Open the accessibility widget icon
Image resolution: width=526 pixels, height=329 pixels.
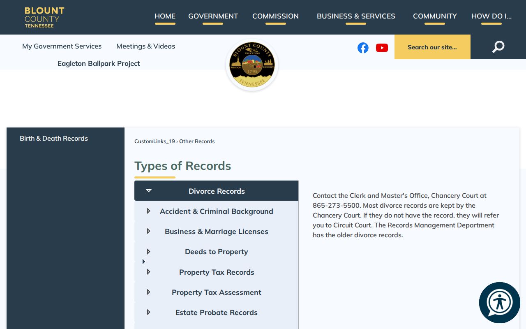(x=500, y=303)
